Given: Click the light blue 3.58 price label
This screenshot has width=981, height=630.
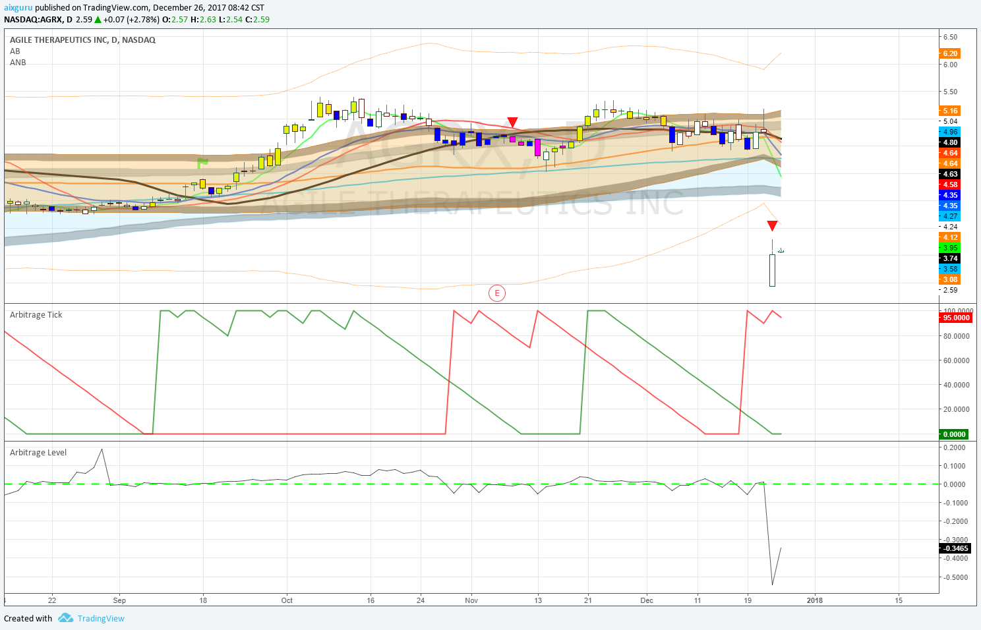Looking at the screenshot, I should click(950, 269).
